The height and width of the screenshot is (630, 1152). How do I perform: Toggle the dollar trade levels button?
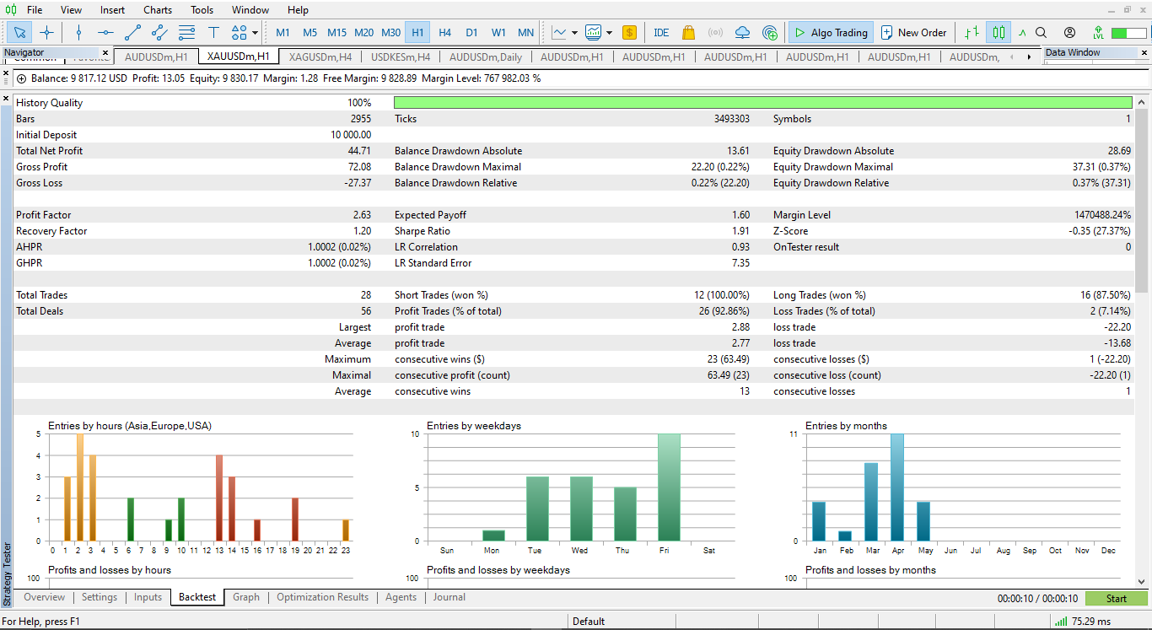click(629, 32)
